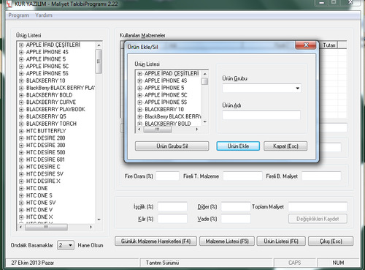Click main product list vertical scrollbar thumb

point(99,61)
